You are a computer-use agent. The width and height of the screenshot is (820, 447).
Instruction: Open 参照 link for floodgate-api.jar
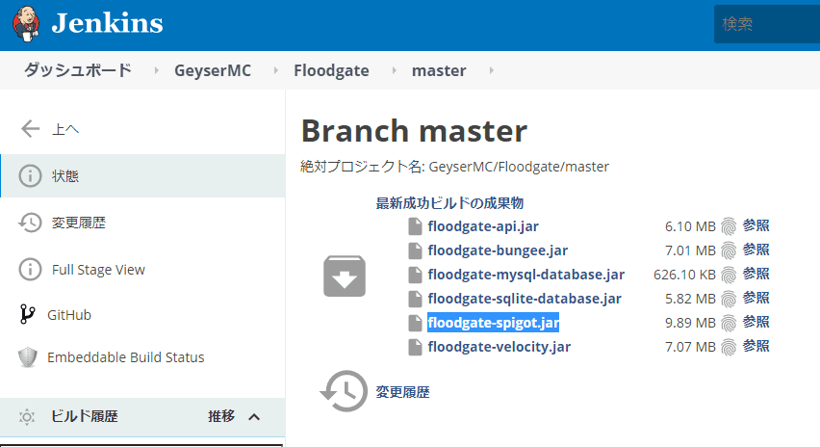click(756, 225)
